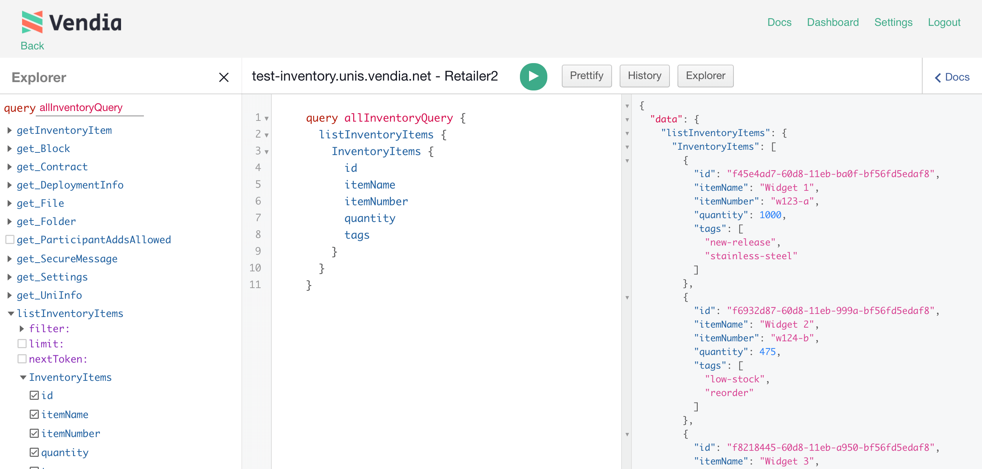
Task: Close the Explorer panel with X
Action: point(224,77)
